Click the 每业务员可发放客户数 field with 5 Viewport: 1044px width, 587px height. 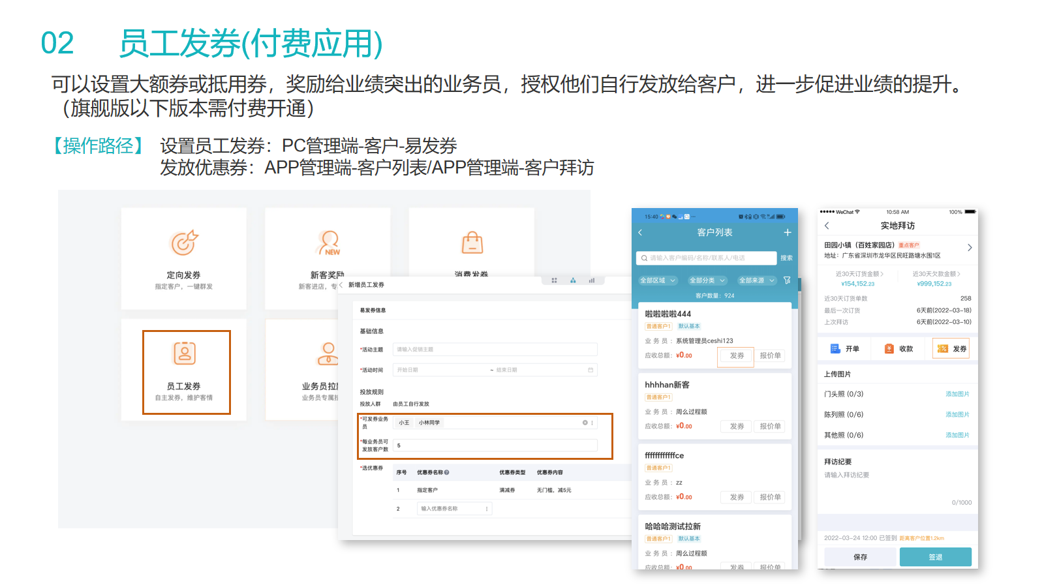pos(495,445)
